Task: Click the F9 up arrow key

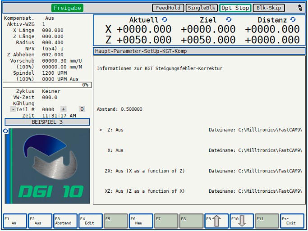Action: (216, 221)
